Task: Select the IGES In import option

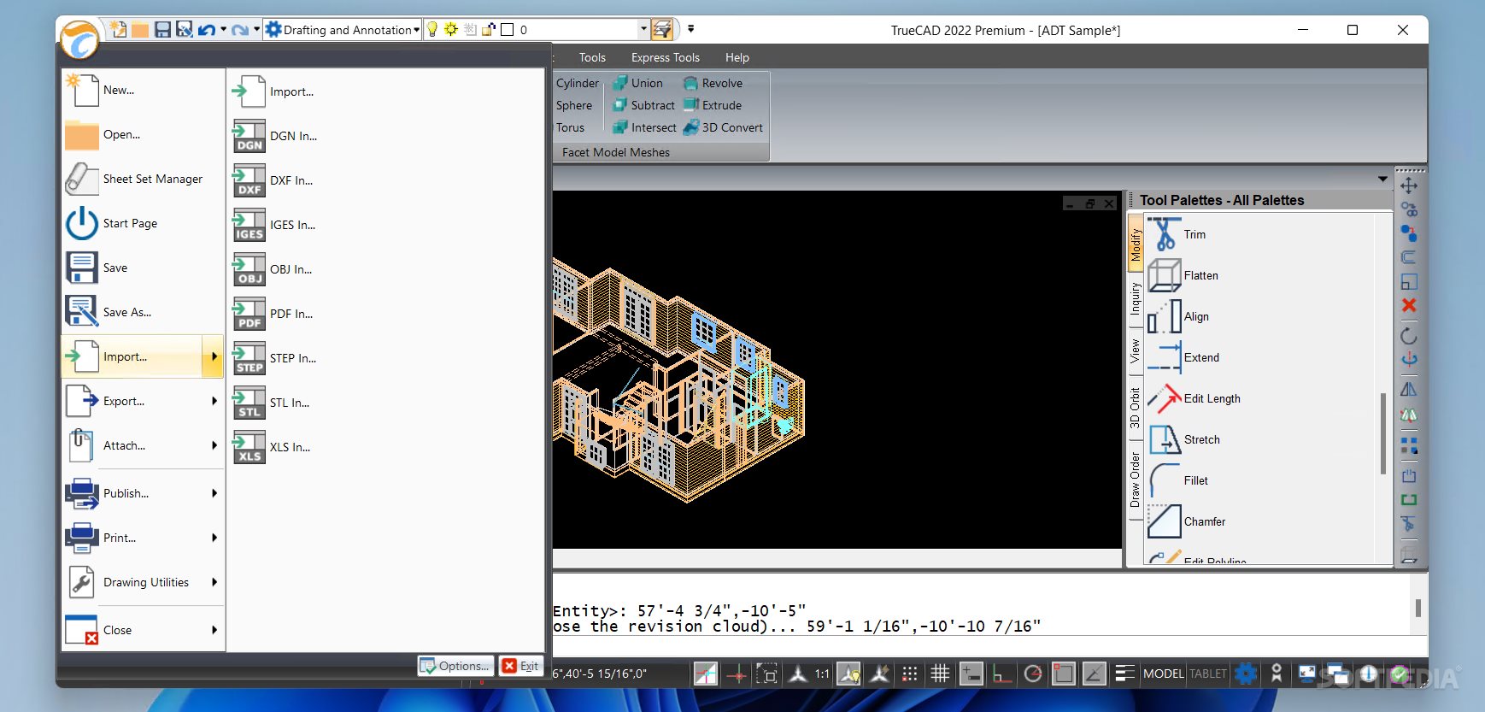Action: (x=275, y=225)
